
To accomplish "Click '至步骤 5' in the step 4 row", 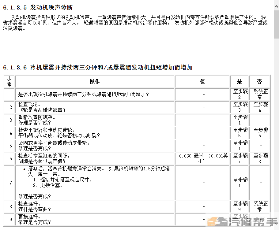I will 240,133.
